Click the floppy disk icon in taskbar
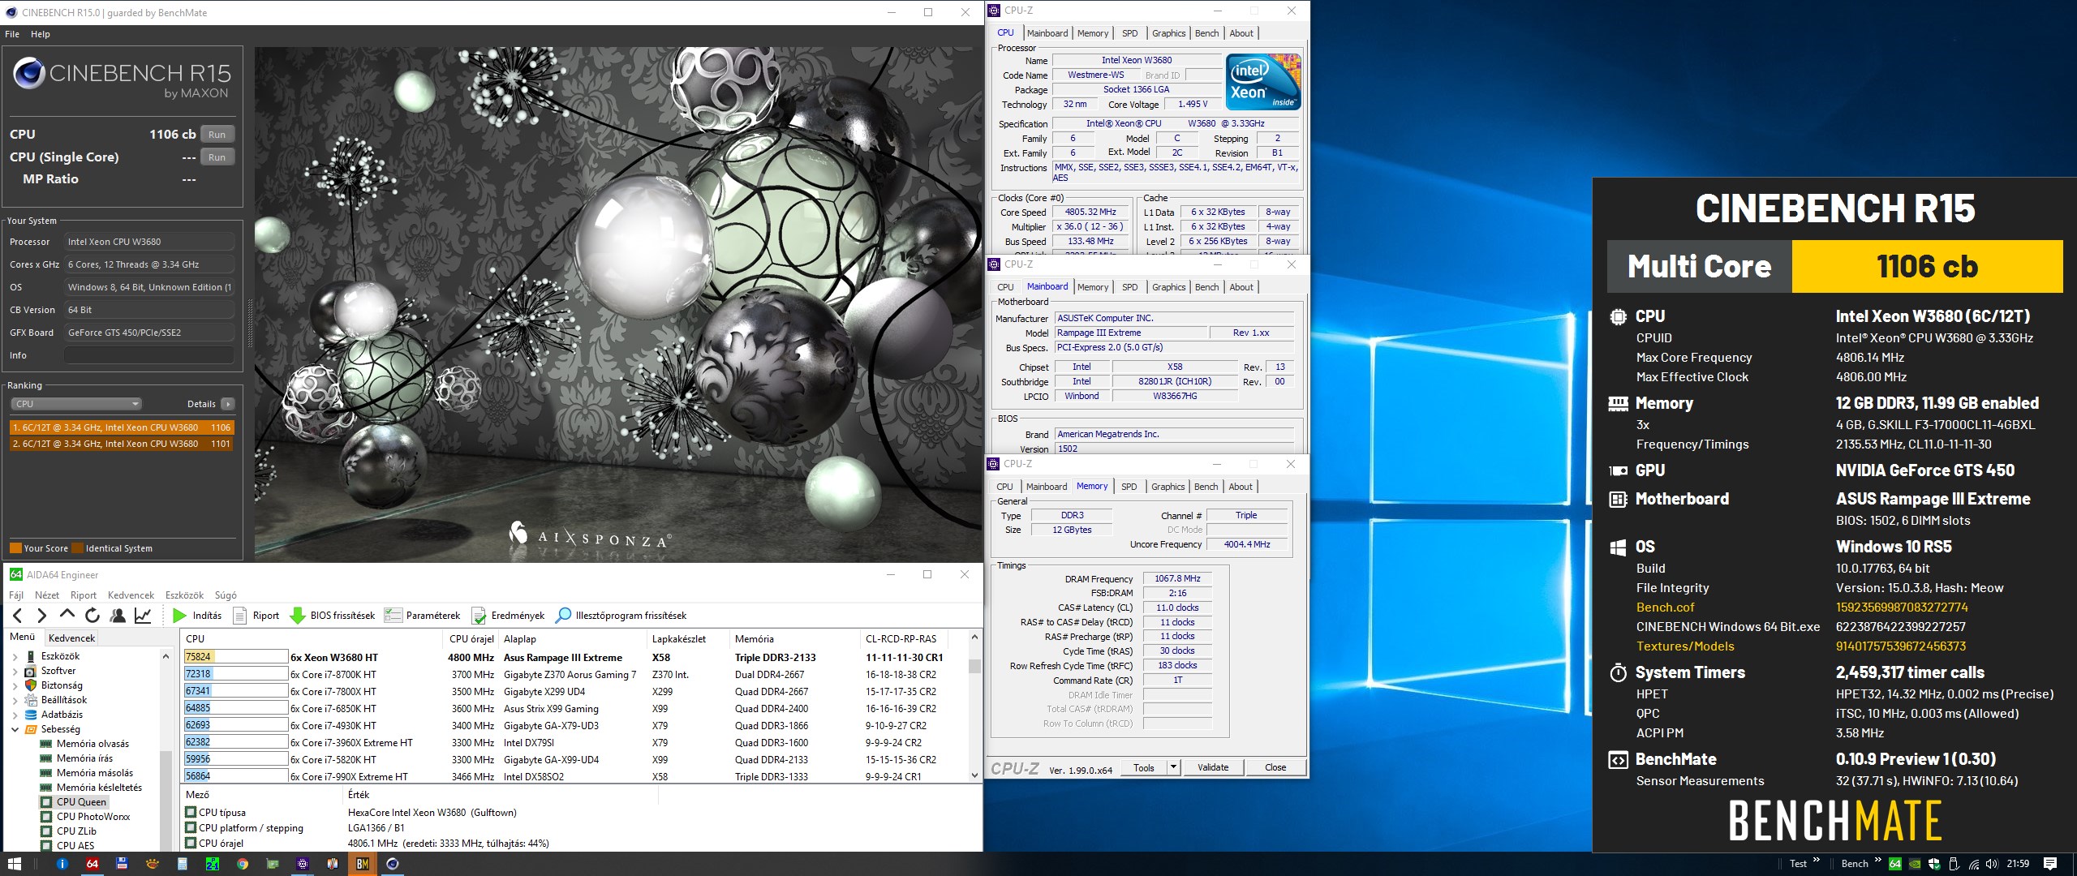 click(123, 864)
